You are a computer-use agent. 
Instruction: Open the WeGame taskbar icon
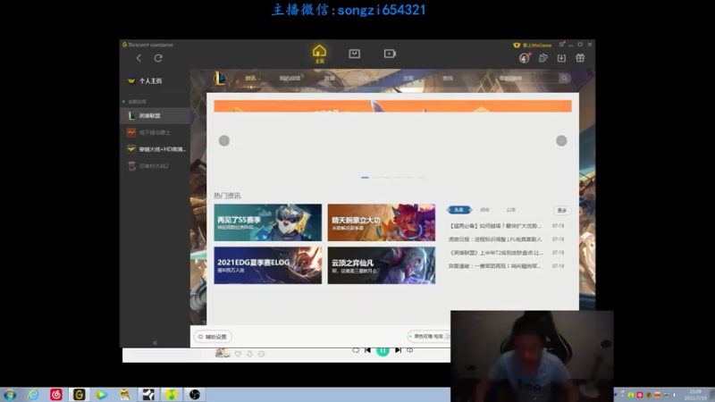tap(79, 395)
